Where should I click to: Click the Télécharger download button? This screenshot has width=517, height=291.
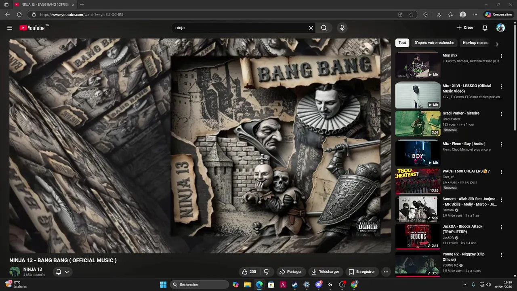(326, 272)
